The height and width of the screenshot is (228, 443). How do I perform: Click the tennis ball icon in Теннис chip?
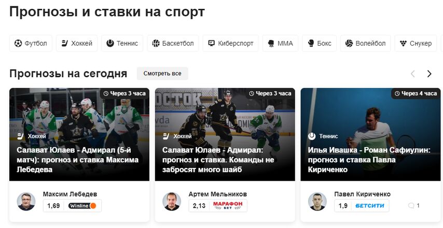[x=110, y=43]
